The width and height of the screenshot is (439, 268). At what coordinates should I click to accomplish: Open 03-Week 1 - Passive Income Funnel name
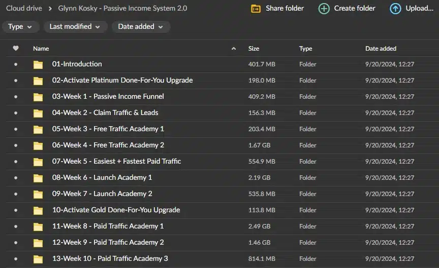point(108,96)
